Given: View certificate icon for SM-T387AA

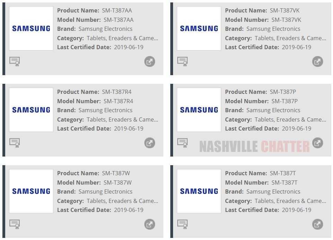Looking at the screenshot, I should click(15, 62).
